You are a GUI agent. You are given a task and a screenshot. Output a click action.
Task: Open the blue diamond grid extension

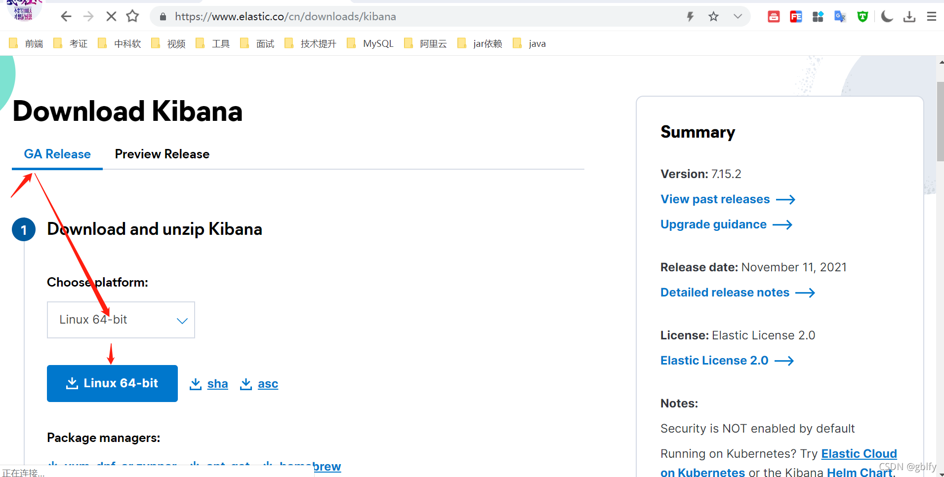pos(818,16)
